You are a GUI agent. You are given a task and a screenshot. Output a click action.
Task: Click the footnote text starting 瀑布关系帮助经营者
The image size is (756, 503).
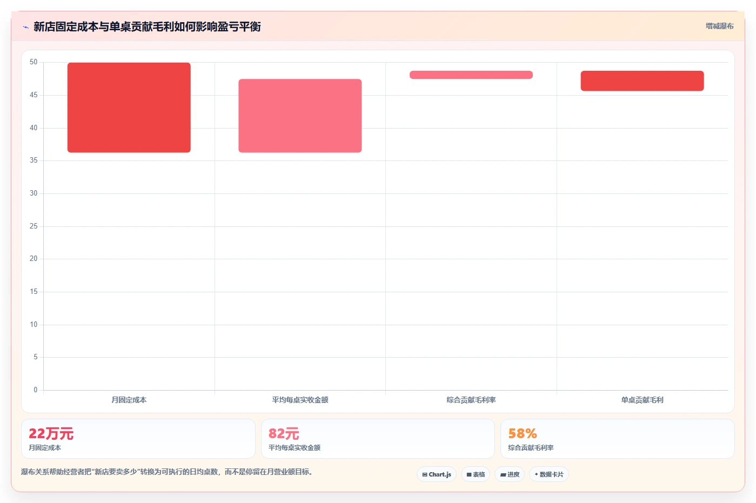coord(166,472)
